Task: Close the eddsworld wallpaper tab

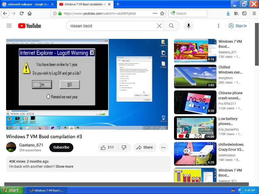Action: pos(52,4)
